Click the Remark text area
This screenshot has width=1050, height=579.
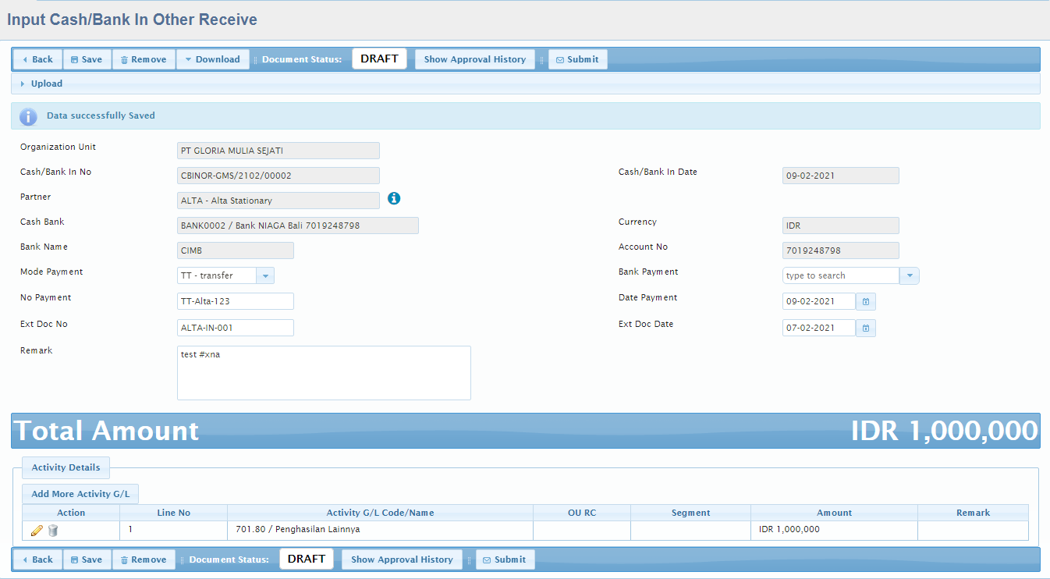point(324,373)
